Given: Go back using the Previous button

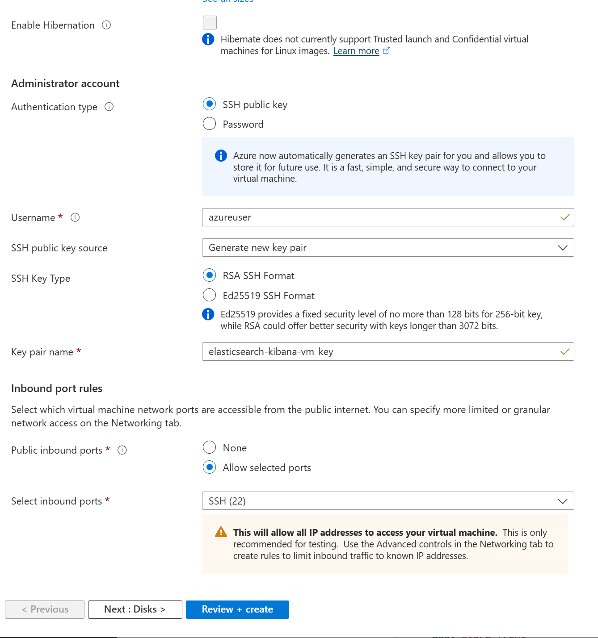Looking at the screenshot, I should 44,609.
